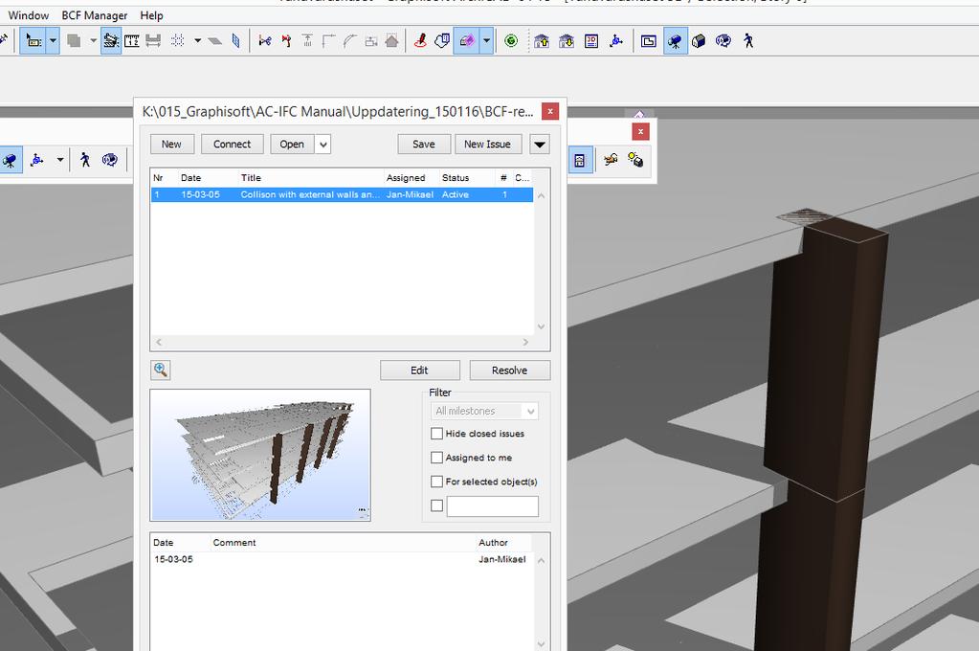Enable For selected object(s) checkbox
979x651 pixels.
click(437, 482)
